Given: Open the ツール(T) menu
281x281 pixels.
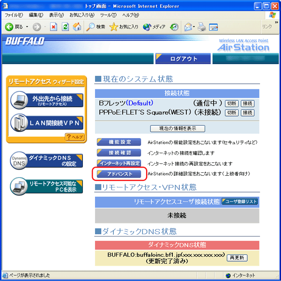Looking at the screenshot, I should pyautogui.click(x=108, y=15).
